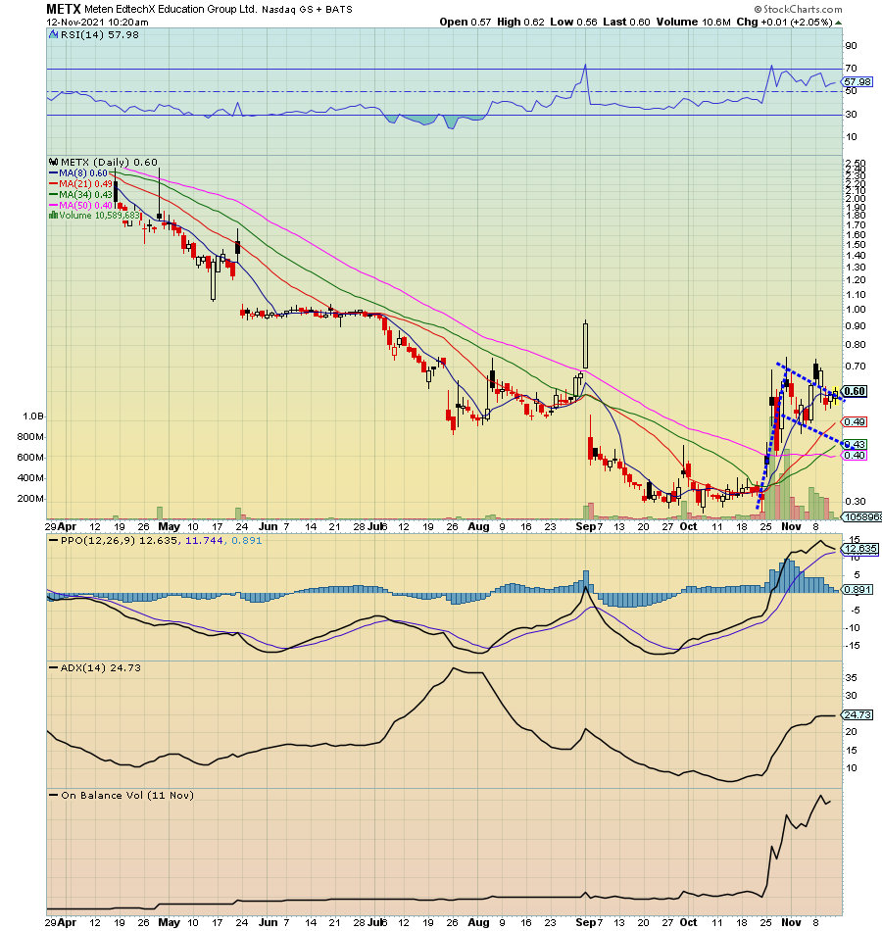Image resolution: width=882 pixels, height=931 pixels.
Task: Click the ADX(14) 24.73 legend label
Action: [95, 668]
